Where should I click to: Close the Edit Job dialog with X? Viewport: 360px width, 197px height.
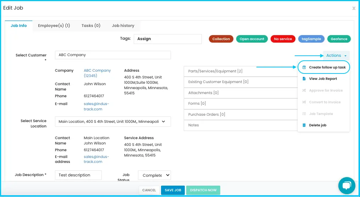(x=354, y=8)
